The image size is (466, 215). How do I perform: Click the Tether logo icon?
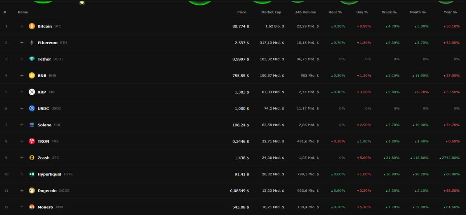pyautogui.click(x=32, y=59)
